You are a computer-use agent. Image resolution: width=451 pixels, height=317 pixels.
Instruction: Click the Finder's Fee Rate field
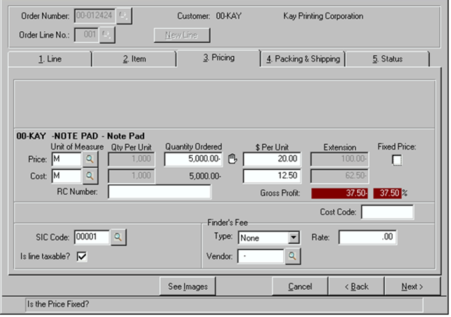[368, 237]
